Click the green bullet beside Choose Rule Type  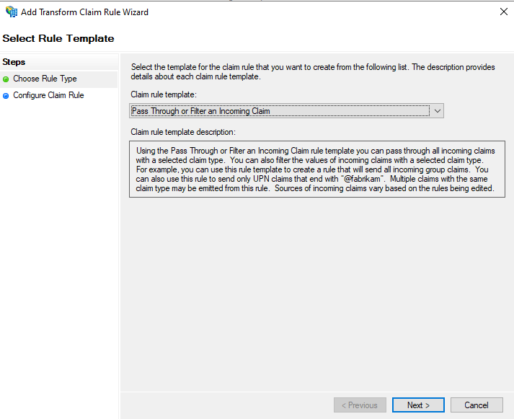[x=6, y=79]
